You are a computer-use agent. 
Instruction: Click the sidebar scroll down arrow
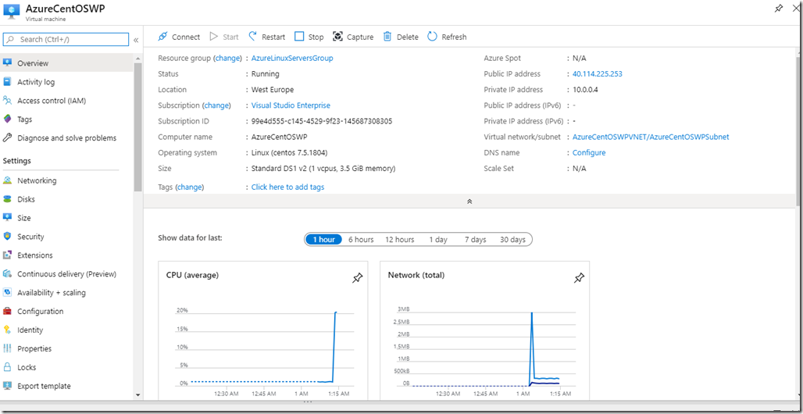click(x=137, y=395)
